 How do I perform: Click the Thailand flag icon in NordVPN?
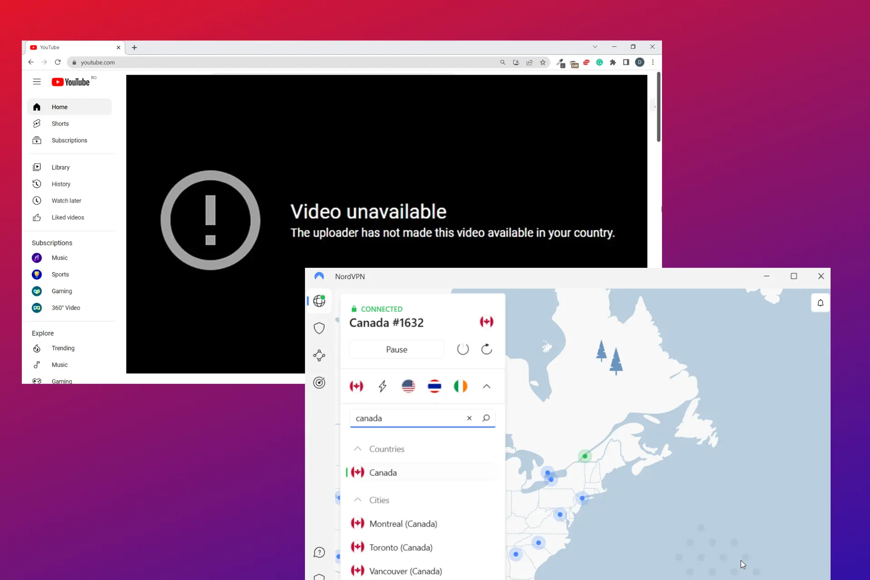click(435, 387)
